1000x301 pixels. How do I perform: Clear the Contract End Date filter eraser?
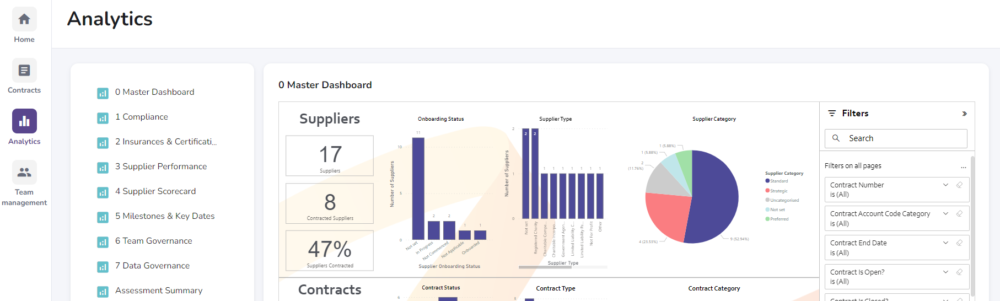tap(959, 243)
